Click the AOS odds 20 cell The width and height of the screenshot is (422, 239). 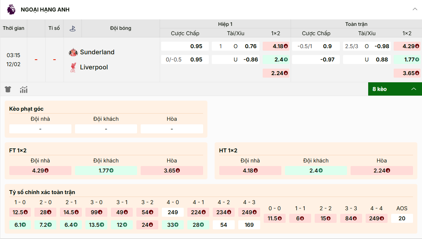(402, 218)
